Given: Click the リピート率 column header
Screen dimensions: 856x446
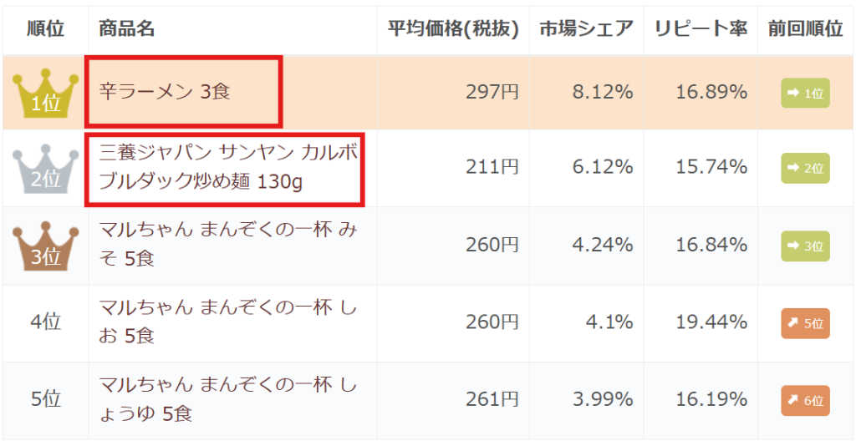Looking at the screenshot, I should pyautogui.click(x=701, y=29).
